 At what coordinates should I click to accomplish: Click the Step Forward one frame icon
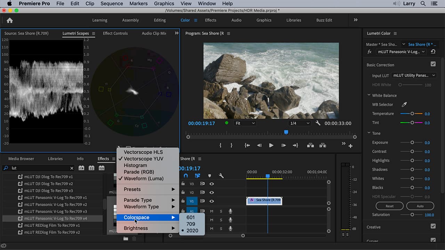click(283, 145)
